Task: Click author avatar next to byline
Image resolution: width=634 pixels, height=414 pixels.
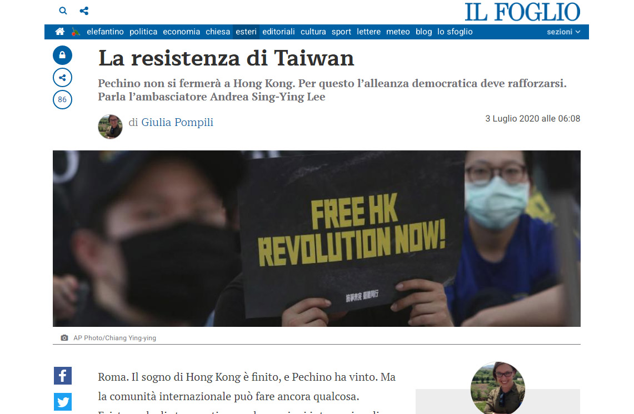Action: 110,127
